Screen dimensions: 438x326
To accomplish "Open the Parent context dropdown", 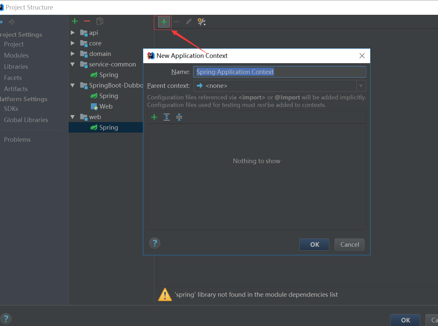I will click(x=361, y=86).
